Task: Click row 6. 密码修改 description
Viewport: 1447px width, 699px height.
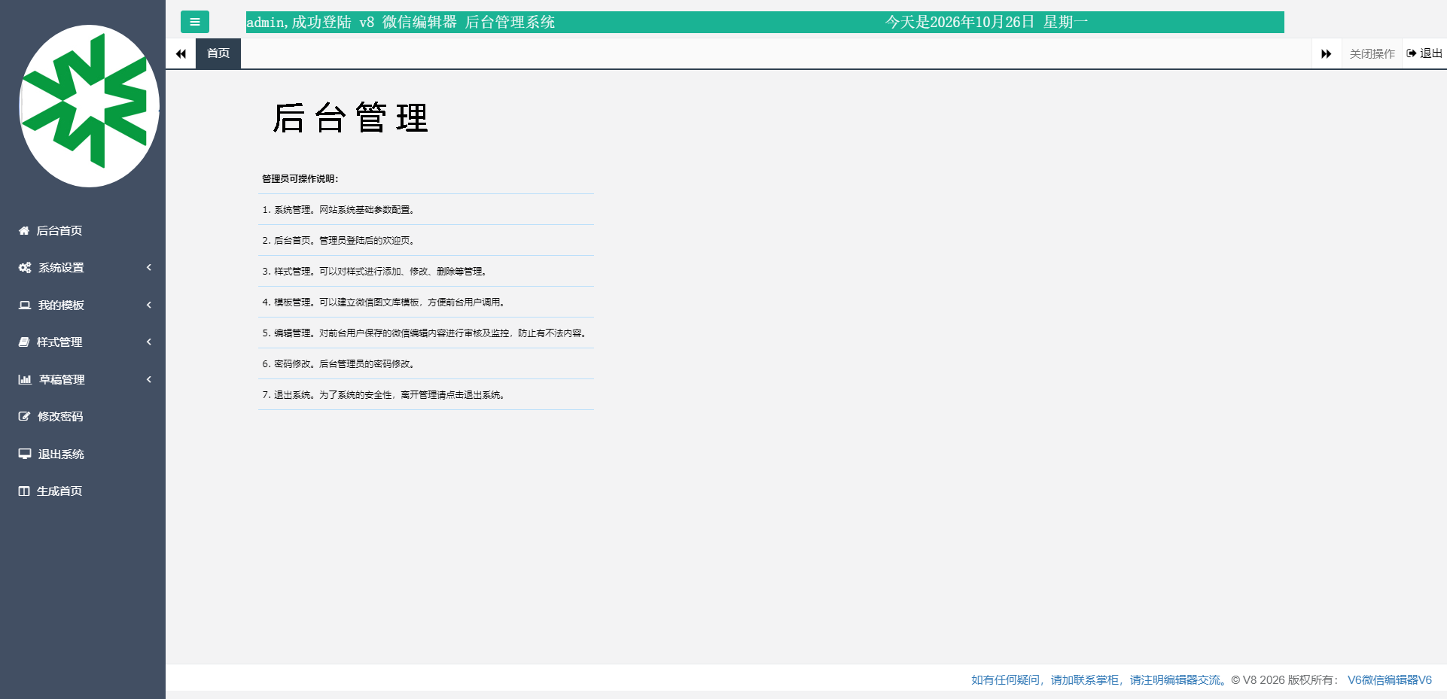Action: 426,364
